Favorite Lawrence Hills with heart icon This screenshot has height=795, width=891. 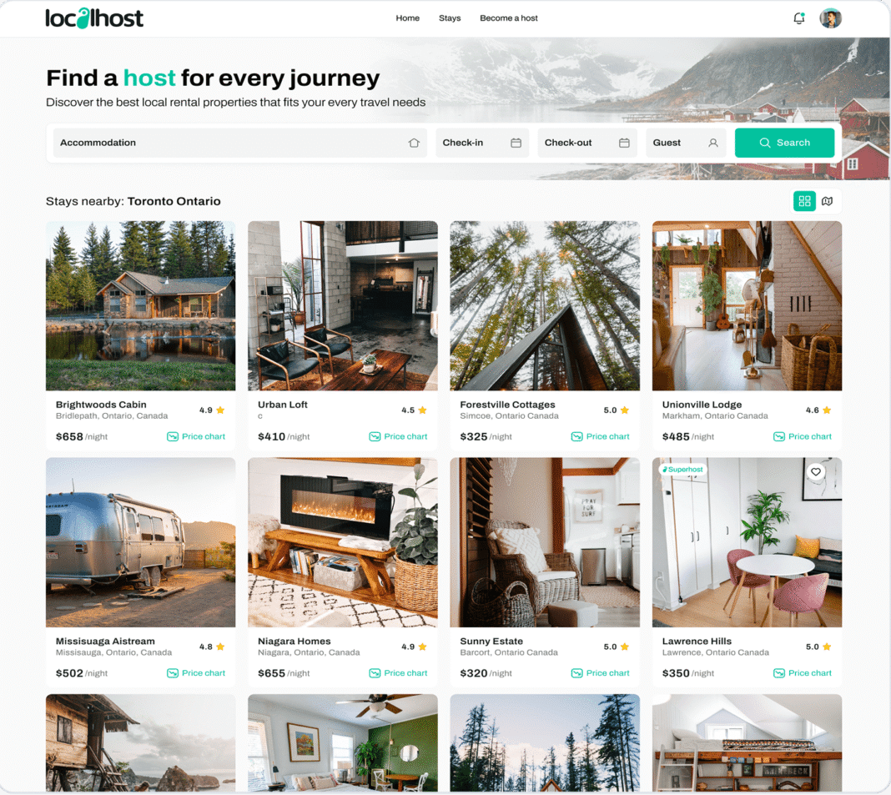point(815,471)
